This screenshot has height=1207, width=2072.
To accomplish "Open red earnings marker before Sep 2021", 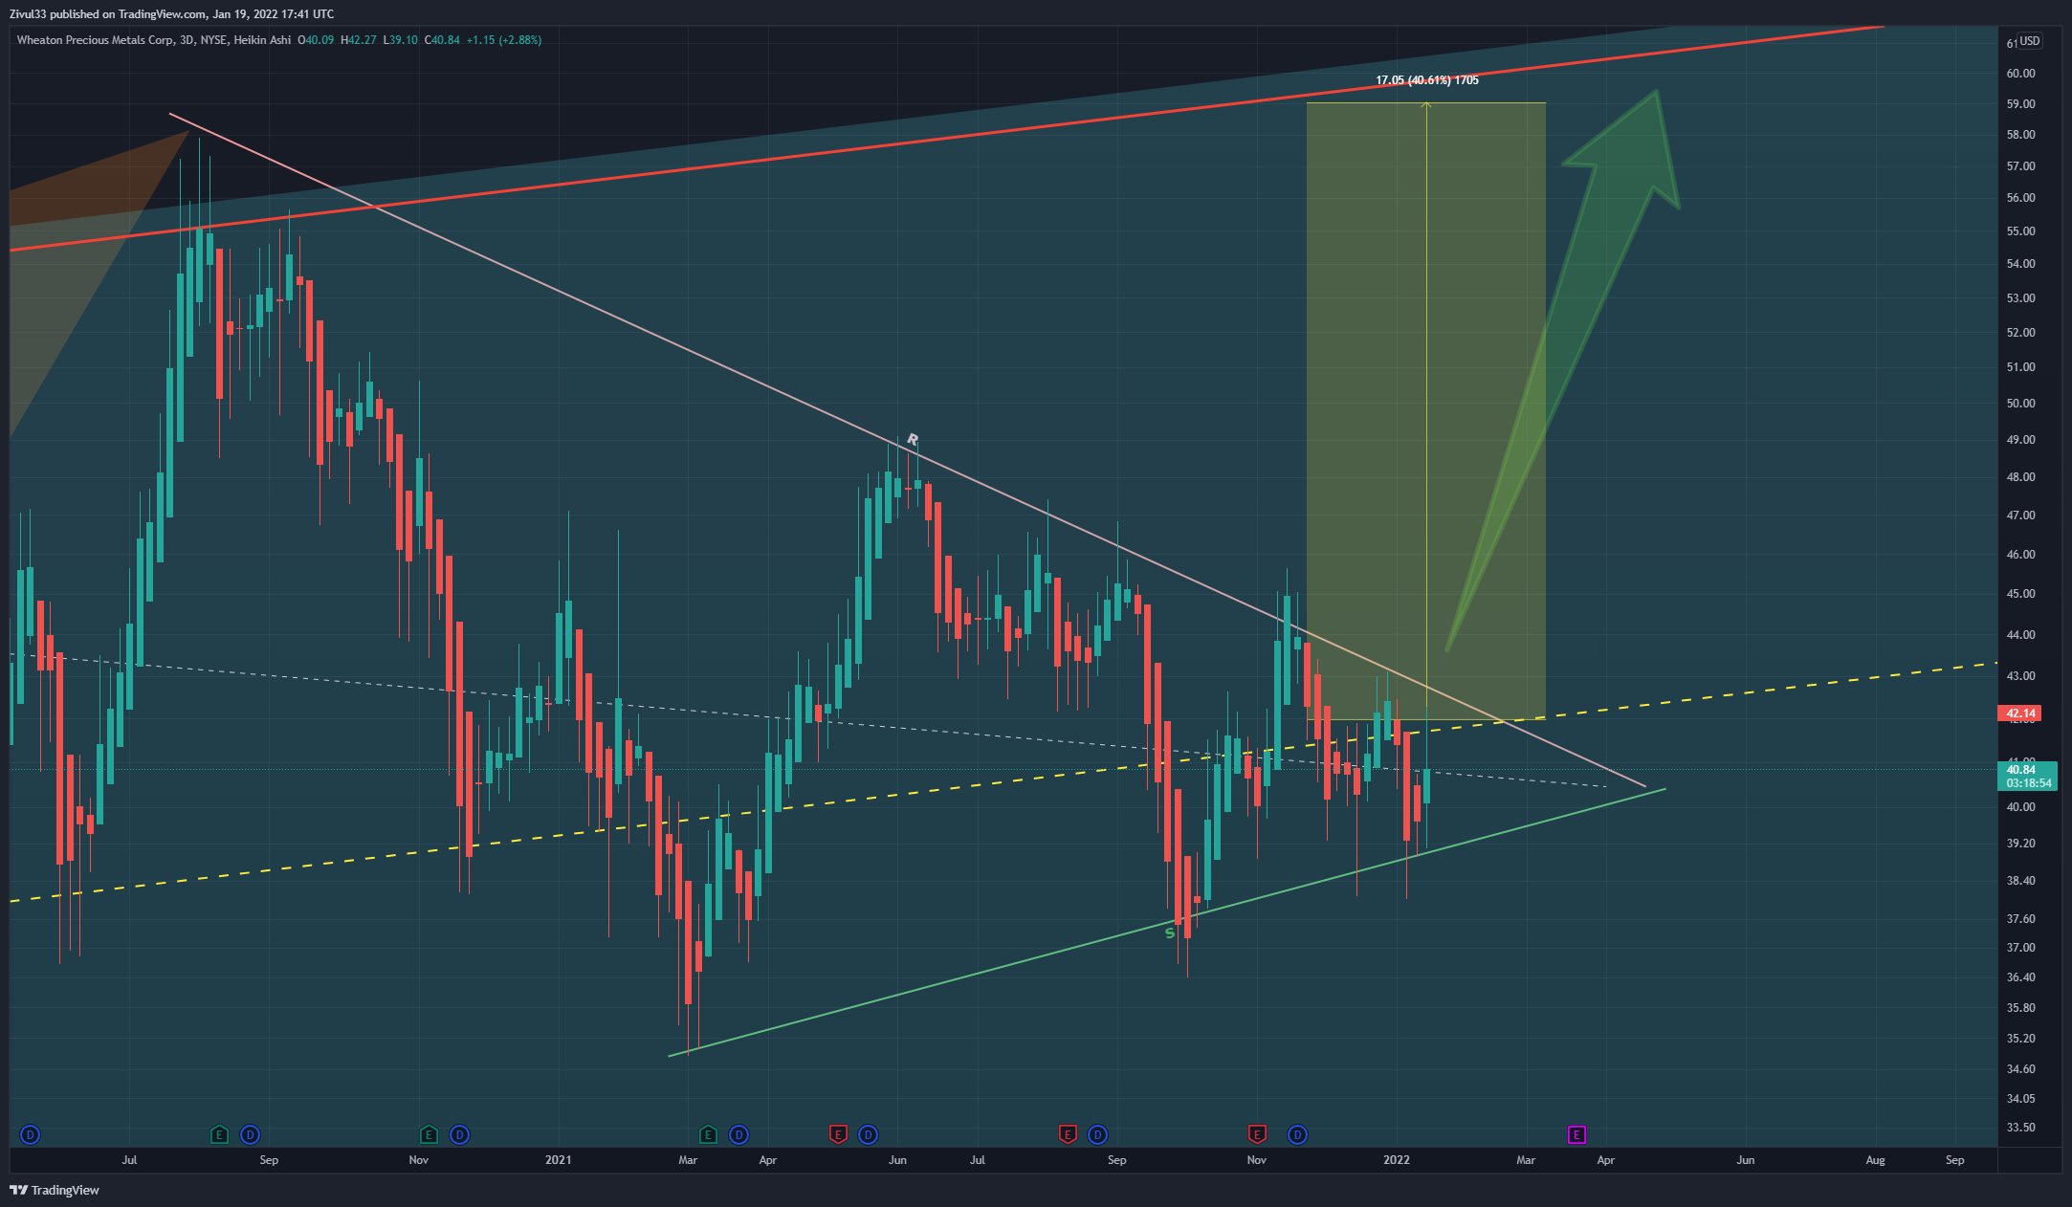I will coord(1068,1135).
